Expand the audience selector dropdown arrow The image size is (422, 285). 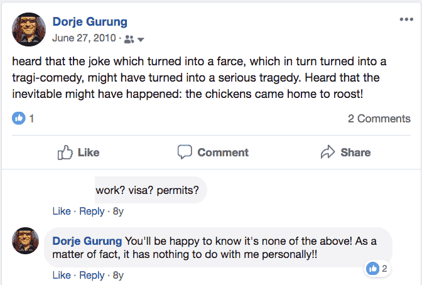click(x=141, y=40)
